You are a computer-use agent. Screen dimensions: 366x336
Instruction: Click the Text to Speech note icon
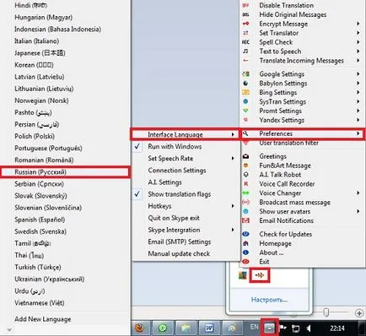pyautogui.click(x=245, y=51)
